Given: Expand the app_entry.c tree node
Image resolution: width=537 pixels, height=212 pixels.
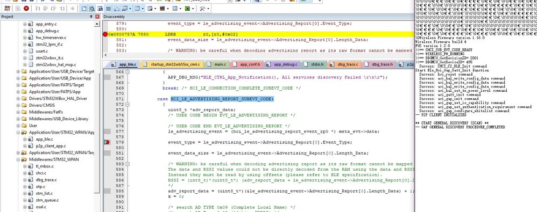Looking at the screenshot, I should (x=25, y=24).
